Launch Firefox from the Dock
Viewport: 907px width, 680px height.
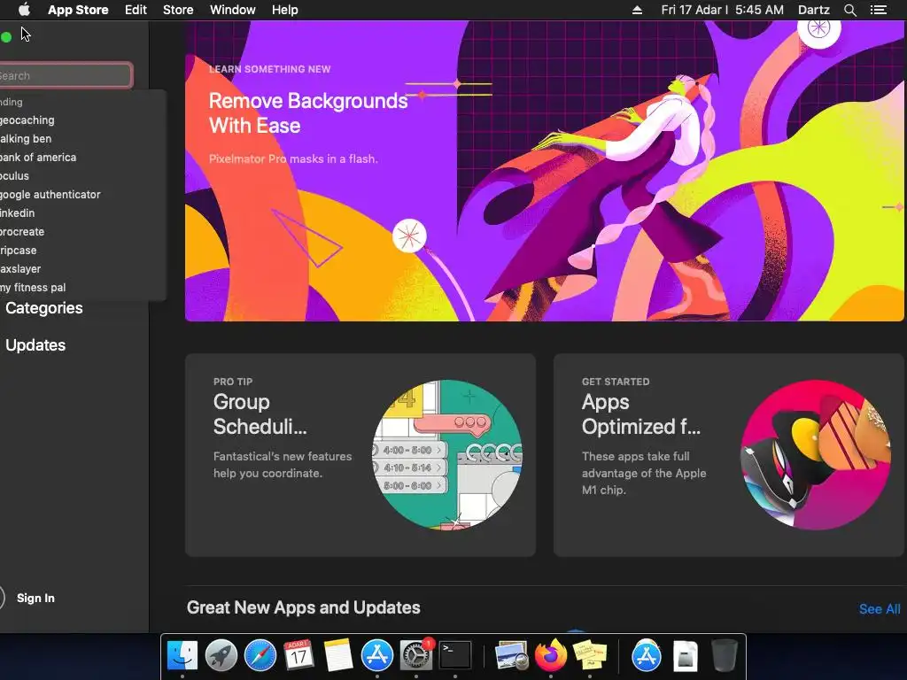[x=551, y=656]
